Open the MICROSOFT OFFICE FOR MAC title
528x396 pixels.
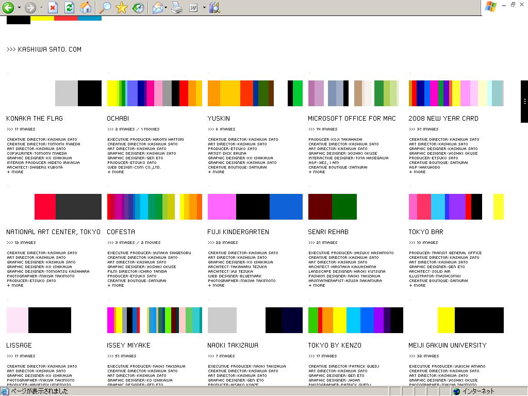pyautogui.click(x=352, y=119)
